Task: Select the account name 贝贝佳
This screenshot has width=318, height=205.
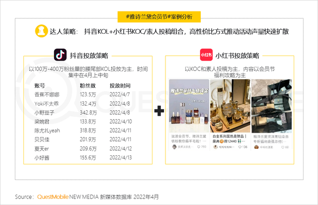Action: [x=42, y=139]
